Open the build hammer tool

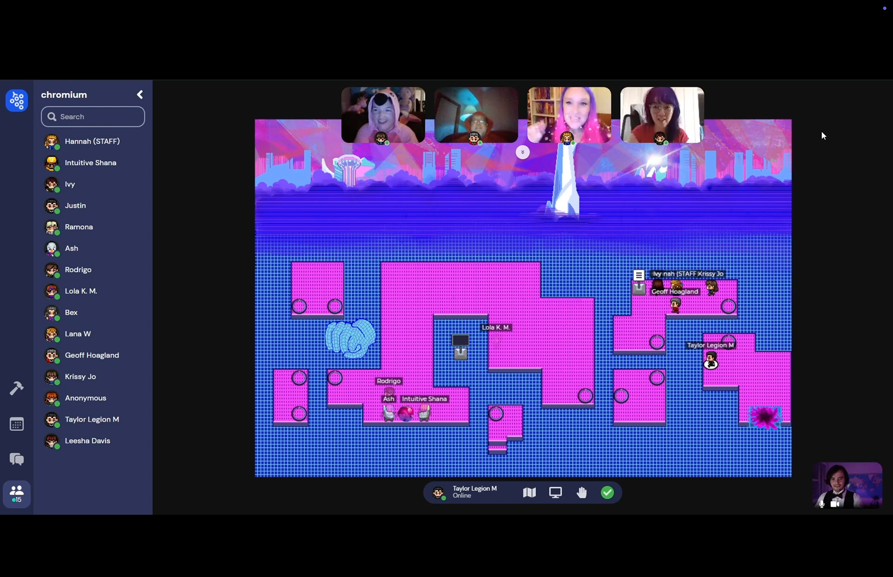point(17,388)
